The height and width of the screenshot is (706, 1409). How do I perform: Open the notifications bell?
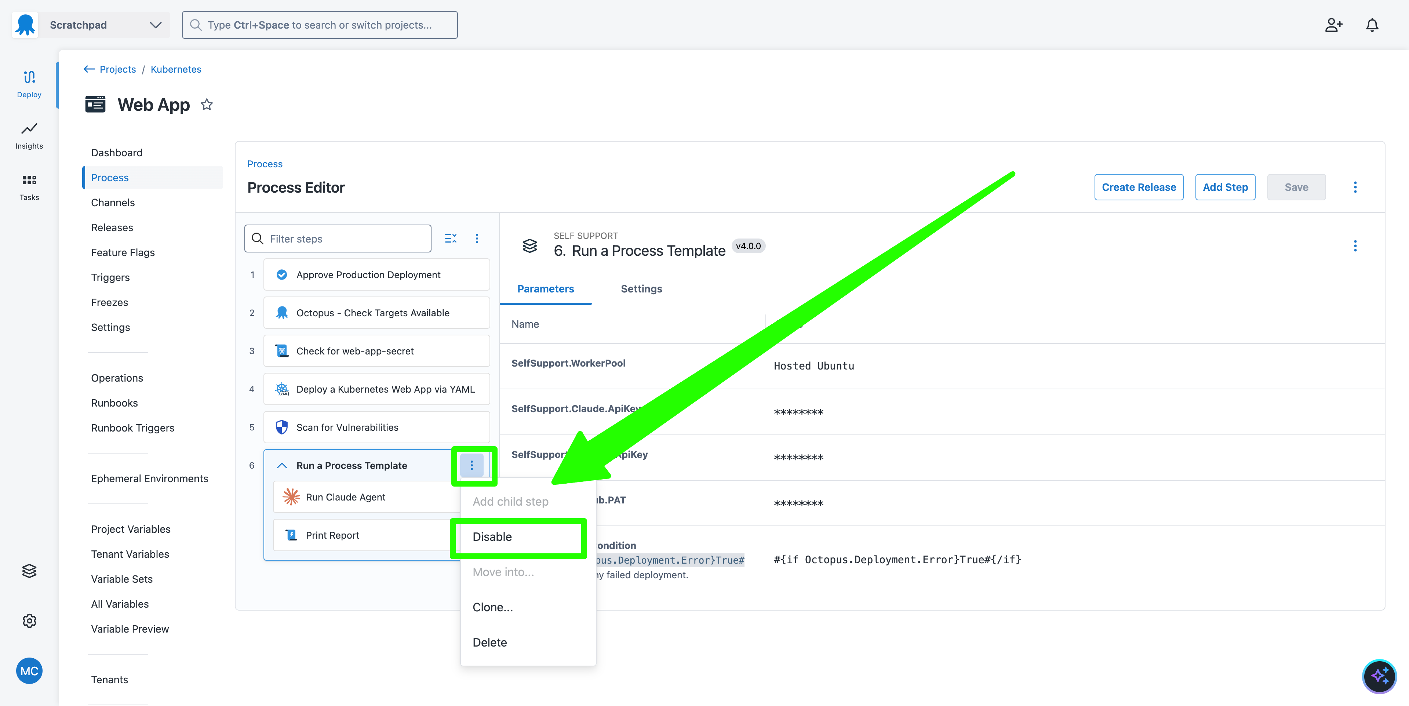tap(1372, 25)
